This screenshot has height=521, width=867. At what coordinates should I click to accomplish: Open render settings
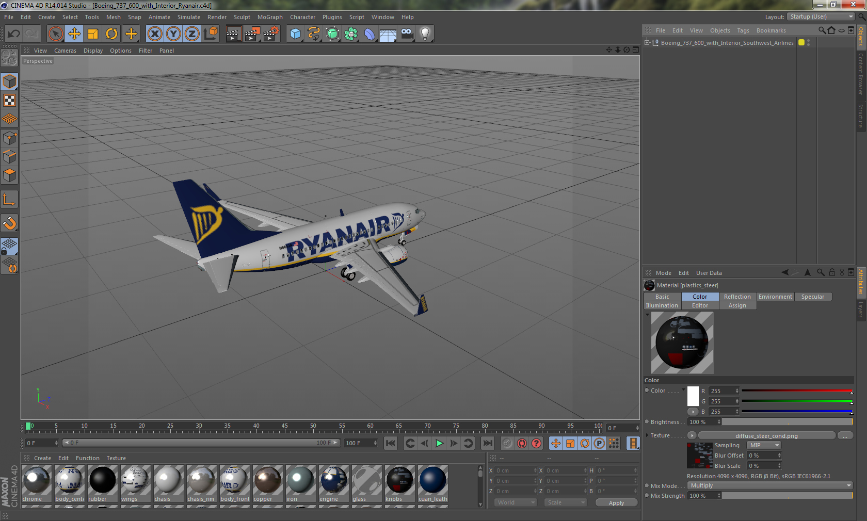pyautogui.click(x=271, y=34)
